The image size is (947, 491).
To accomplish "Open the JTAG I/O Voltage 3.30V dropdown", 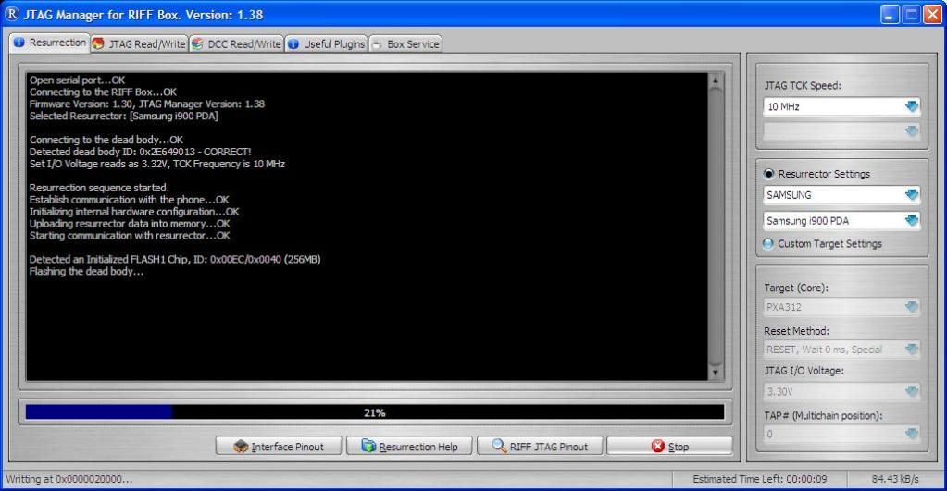I will point(841,391).
